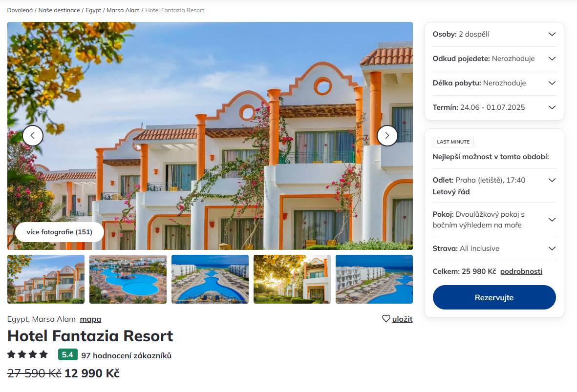Viewport: 577px width, 392px height.
Task: Open the Délka pobytu dropdown
Action: 494,83
